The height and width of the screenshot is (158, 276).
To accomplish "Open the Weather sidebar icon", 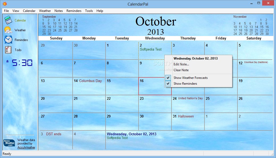I will (8, 30).
